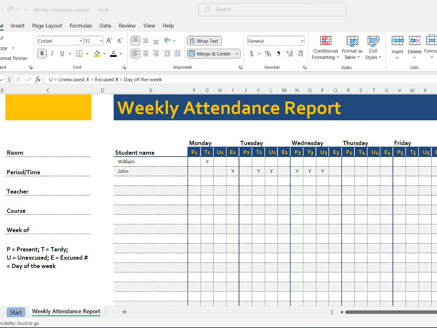Open the Page Layout ribbon tab
Screen dimensions: 437x328
pos(47,26)
